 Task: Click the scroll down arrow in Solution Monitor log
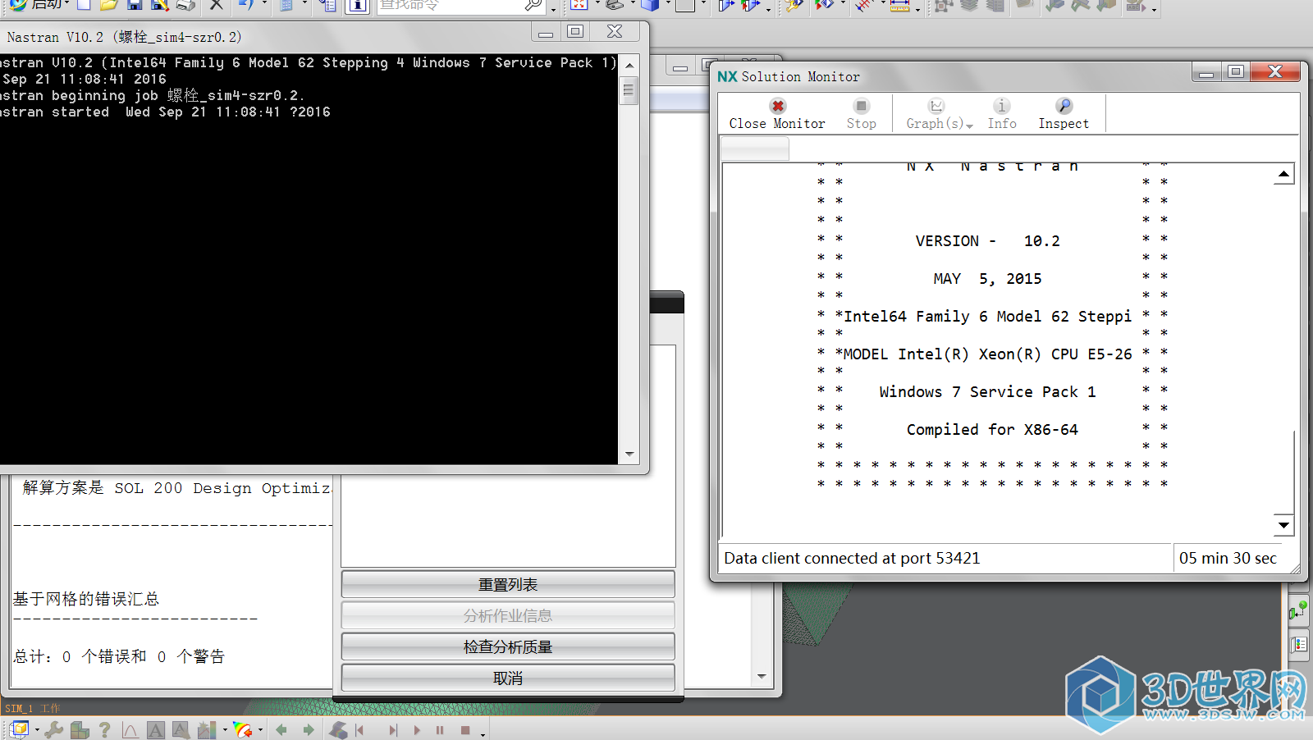pyautogui.click(x=1283, y=525)
